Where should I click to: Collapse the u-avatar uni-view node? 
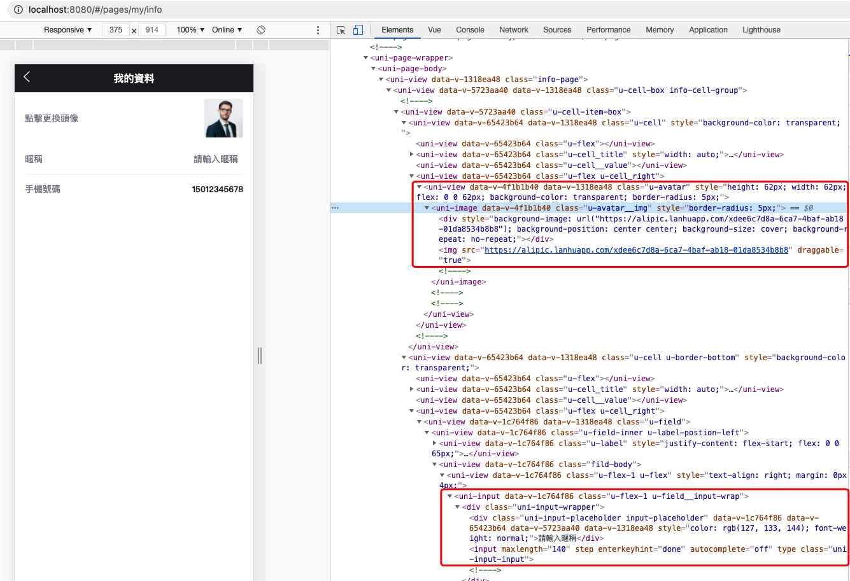(419, 187)
